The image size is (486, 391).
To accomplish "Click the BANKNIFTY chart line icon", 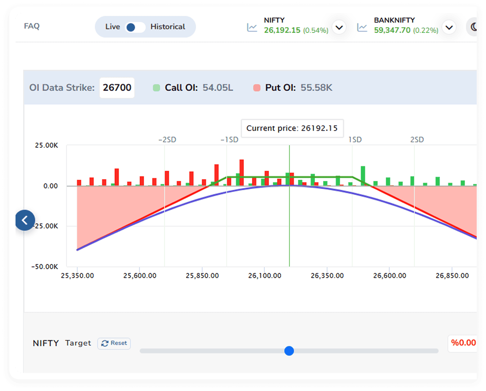I will [362, 28].
